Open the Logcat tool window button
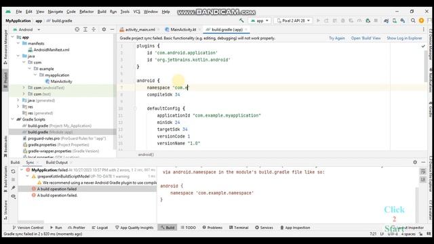434x244 pixels. pyautogui.click(x=100, y=228)
